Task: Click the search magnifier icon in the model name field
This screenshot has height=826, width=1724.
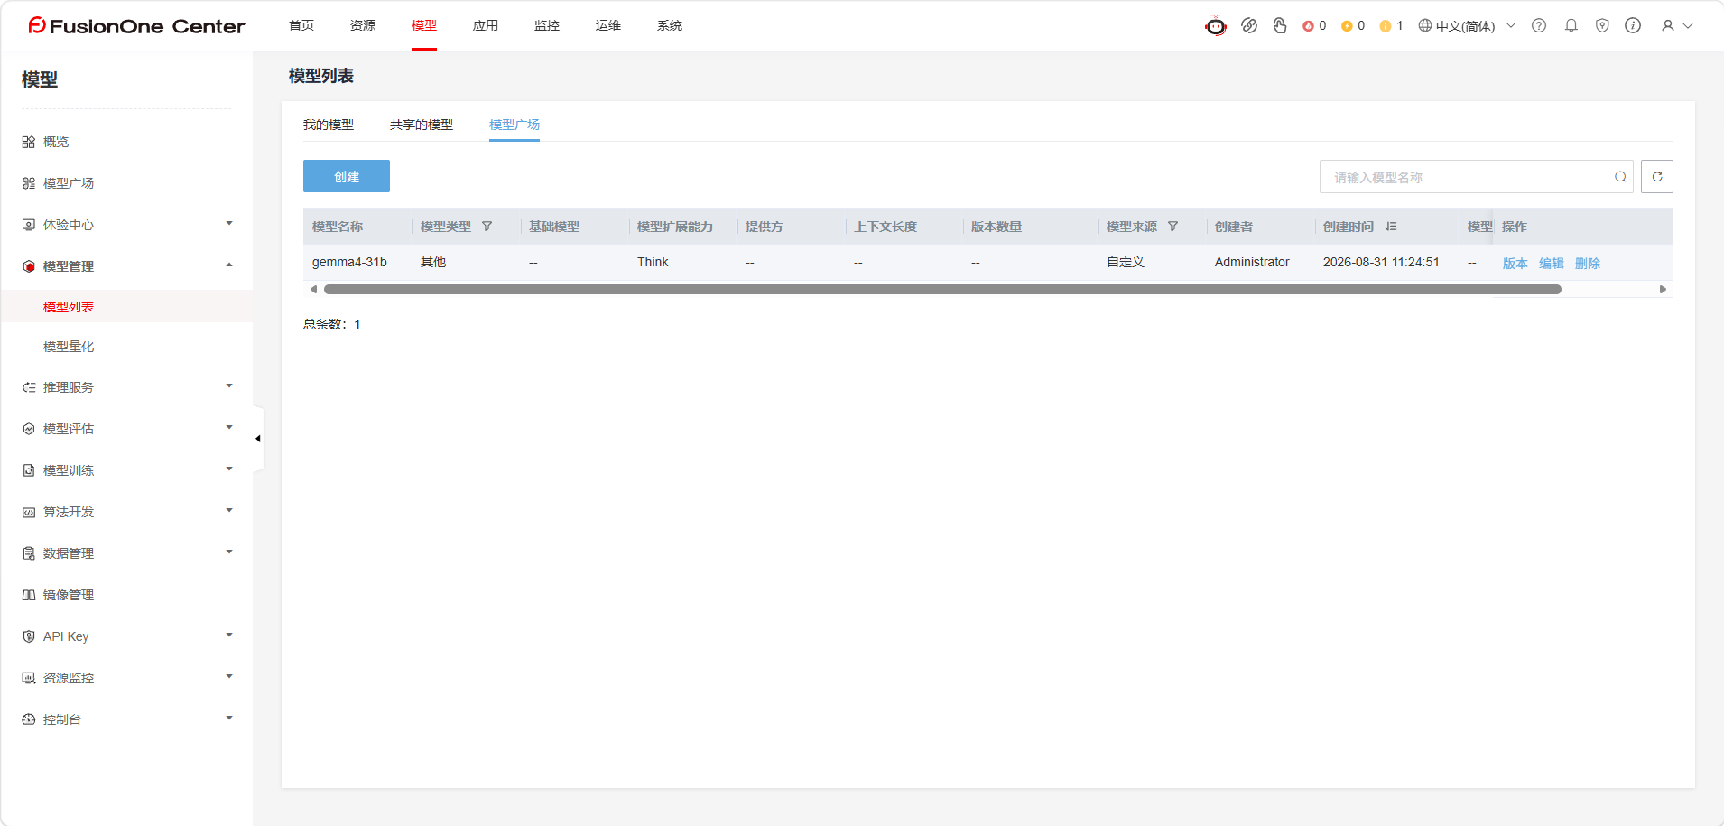Action: pos(1620,177)
